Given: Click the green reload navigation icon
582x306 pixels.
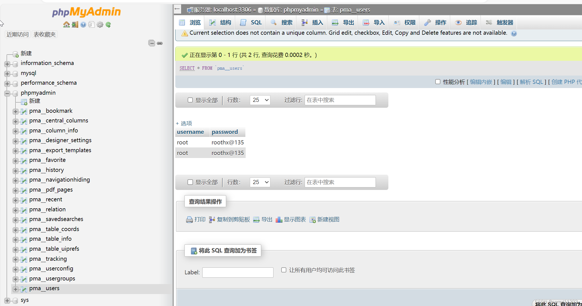Looking at the screenshot, I should (108, 24).
